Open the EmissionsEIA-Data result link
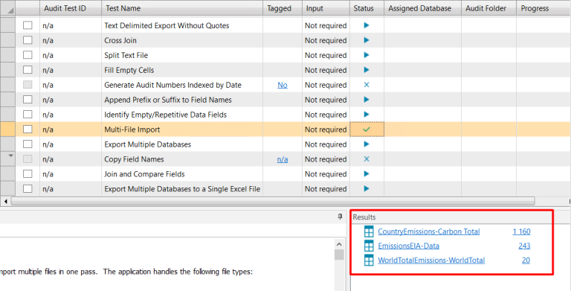 [x=408, y=246]
